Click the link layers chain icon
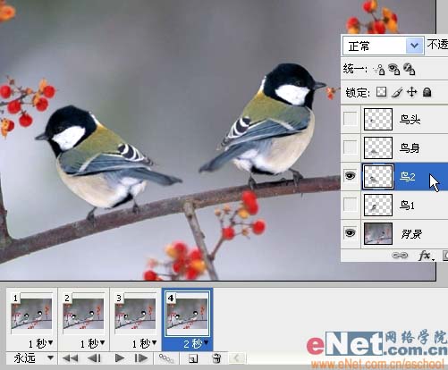 pyautogui.click(x=400, y=256)
